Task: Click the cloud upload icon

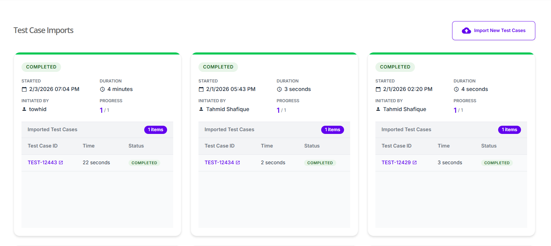Action: tap(466, 31)
